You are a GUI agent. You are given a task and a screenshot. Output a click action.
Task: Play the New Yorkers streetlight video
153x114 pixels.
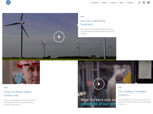[99, 84]
